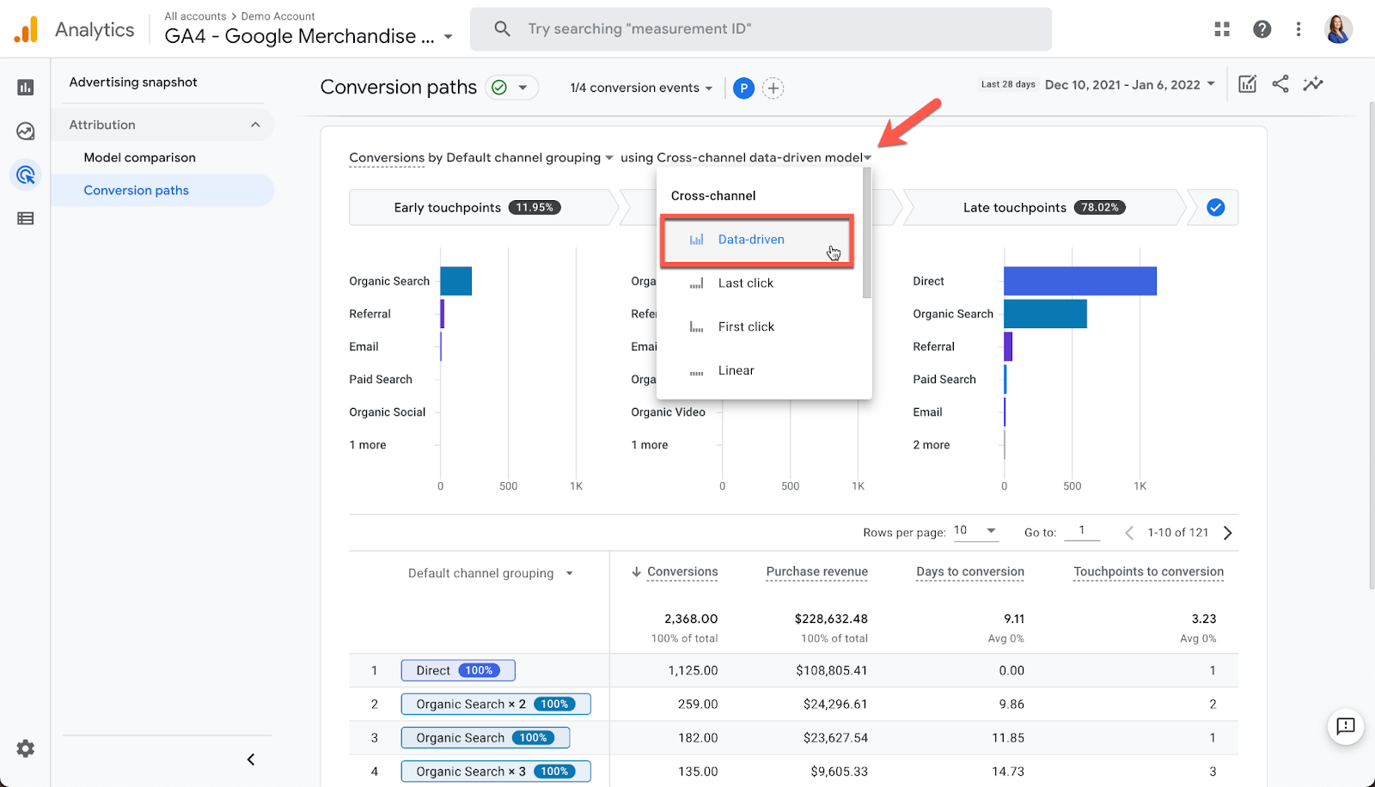Choose the Linear attribution model
The width and height of the screenshot is (1375, 787).
(x=736, y=371)
